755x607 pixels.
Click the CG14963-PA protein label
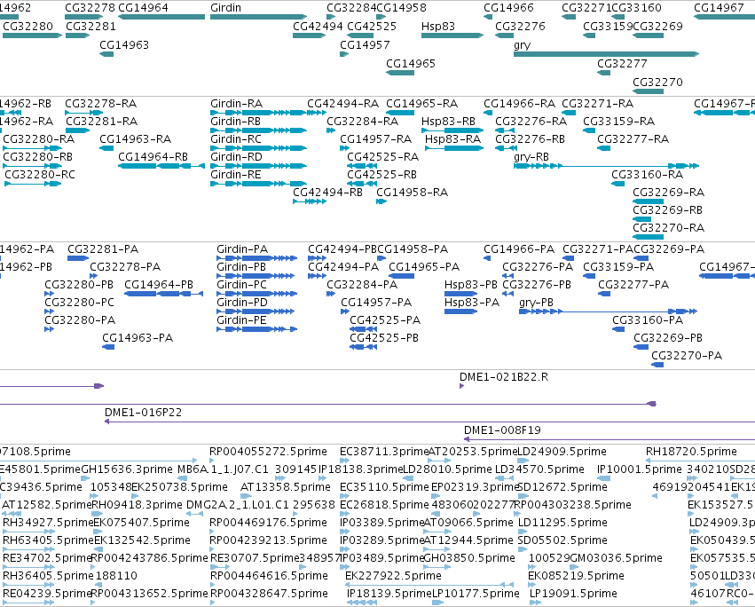[x=138, y=338]
